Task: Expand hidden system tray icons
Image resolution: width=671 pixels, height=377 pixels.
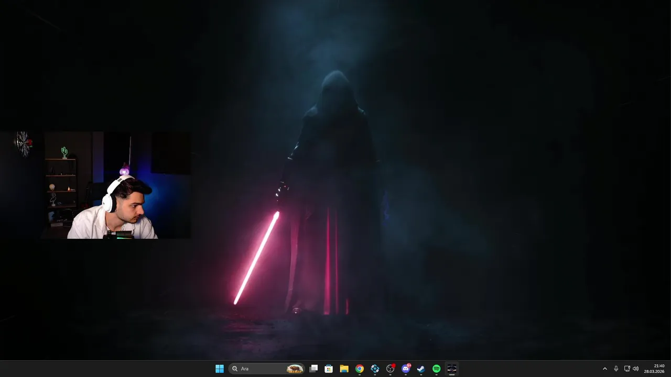Action: tap(604, 369)
